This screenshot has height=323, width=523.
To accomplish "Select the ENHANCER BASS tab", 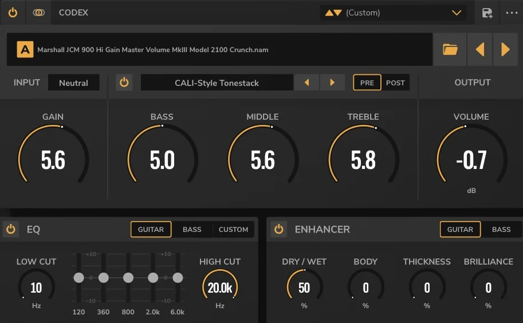I will pyautogui.click(x=501, y=229).
